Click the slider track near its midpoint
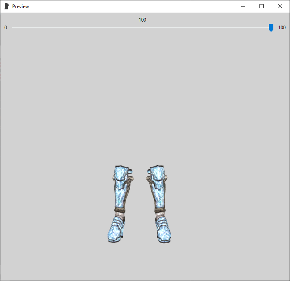This screenshot has width=290, height=281. pyautogui.click(x=142, y=28)
